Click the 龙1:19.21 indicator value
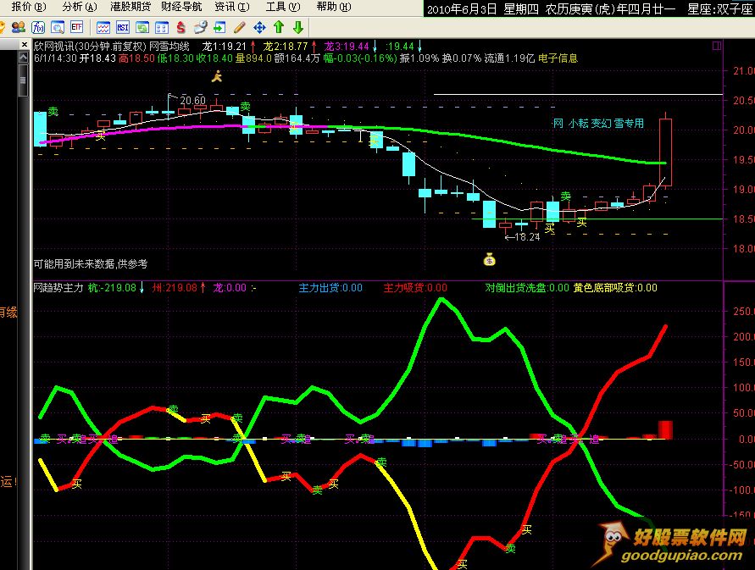 (225, 47)
